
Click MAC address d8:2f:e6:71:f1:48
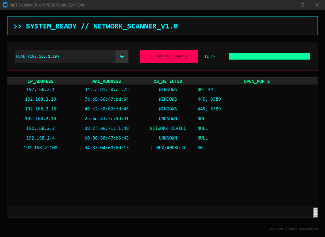coord(106,128)
